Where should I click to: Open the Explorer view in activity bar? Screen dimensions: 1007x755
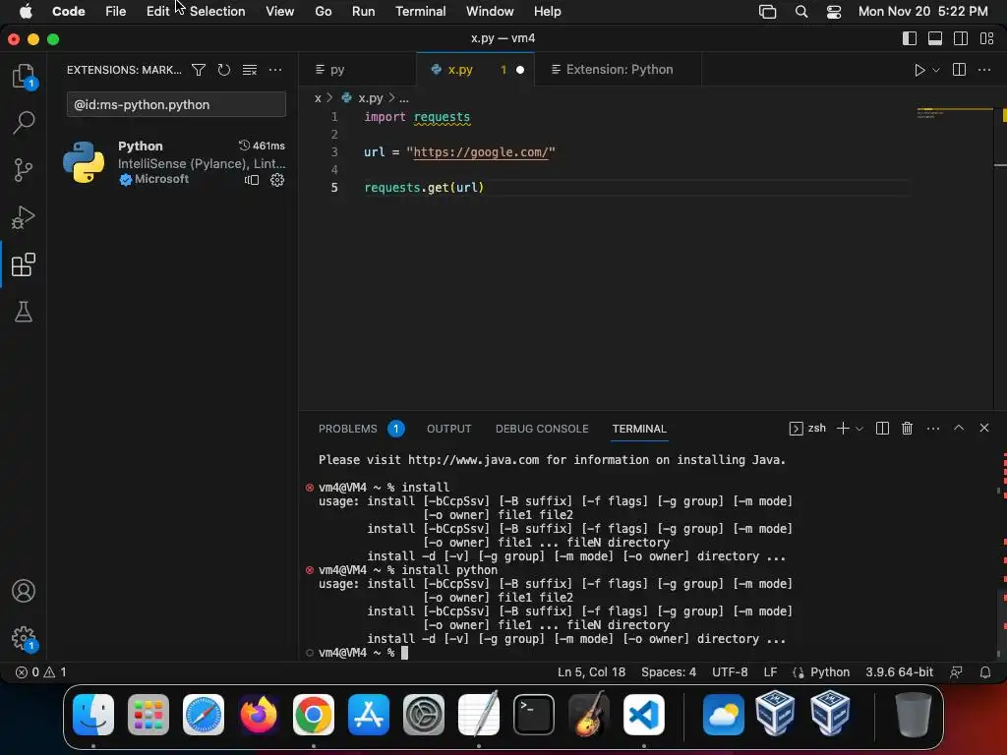tap(24, 76)
